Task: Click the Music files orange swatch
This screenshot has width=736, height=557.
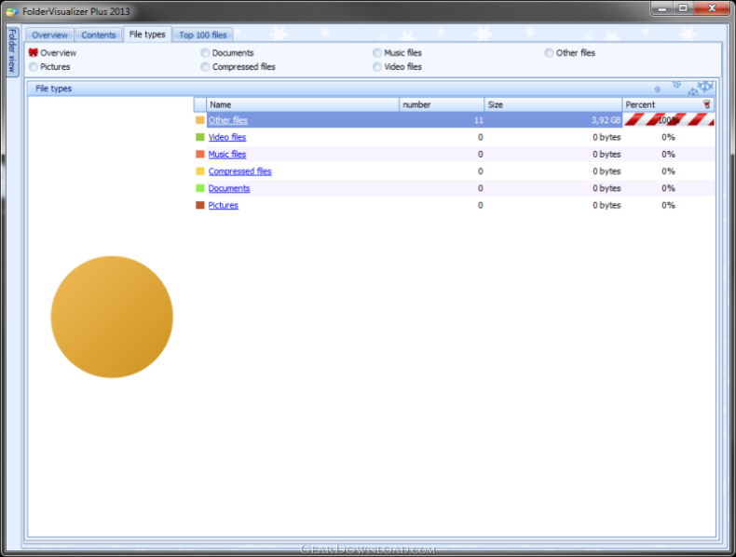Action: pyautogui.click(x=200, y=154)
